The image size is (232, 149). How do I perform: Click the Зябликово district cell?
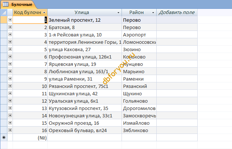tap(139, 130)
